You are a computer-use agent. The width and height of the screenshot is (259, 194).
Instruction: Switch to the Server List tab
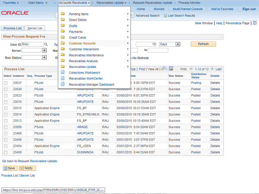coord(35,28)
